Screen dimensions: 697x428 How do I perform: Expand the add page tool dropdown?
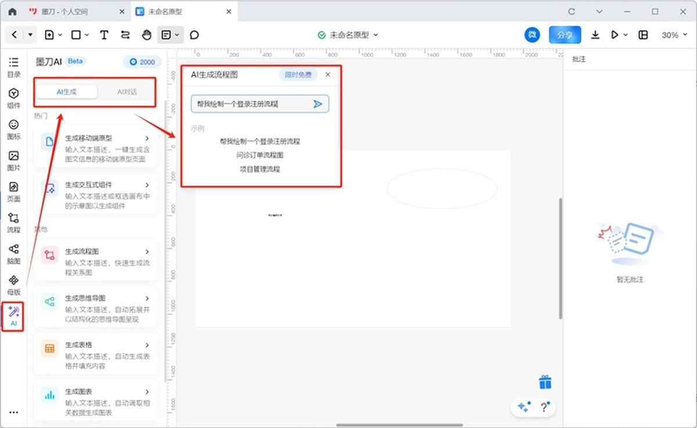pos(60,35)
